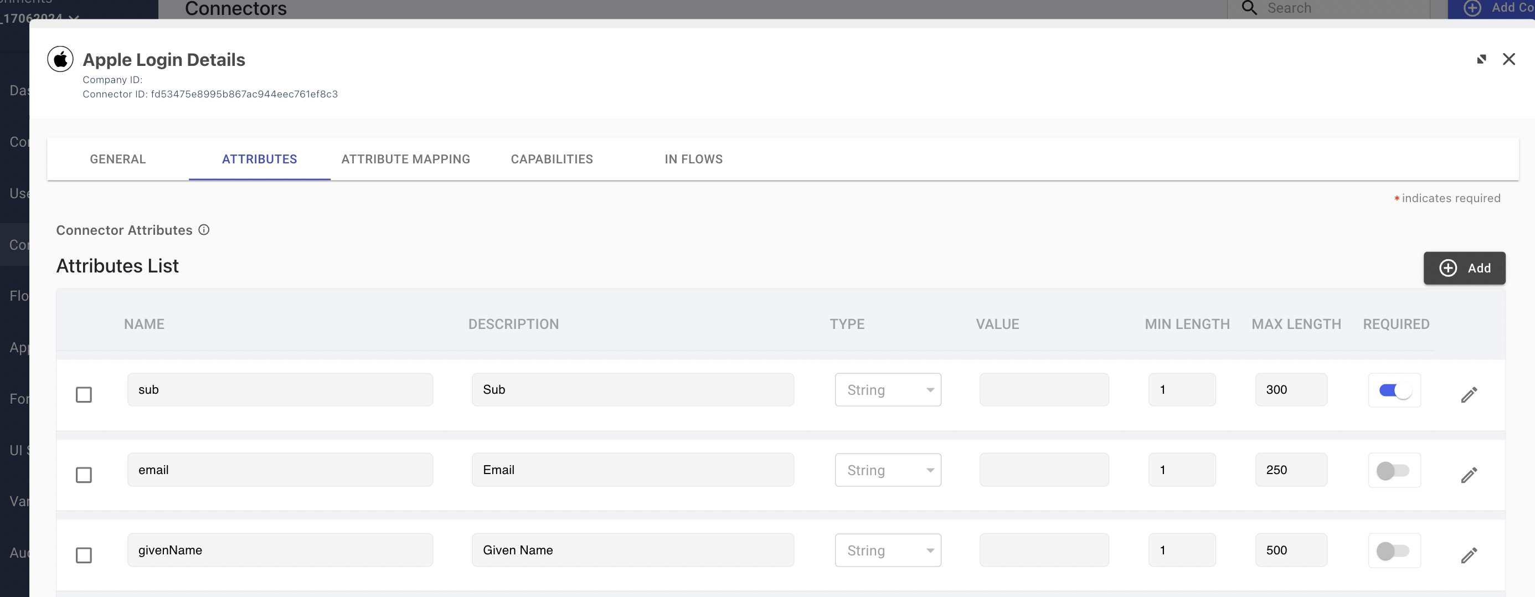This screenshot has height=597, width=1535.
Task: Enable the Required toggle for givenName
Action: coord(1393,551)
